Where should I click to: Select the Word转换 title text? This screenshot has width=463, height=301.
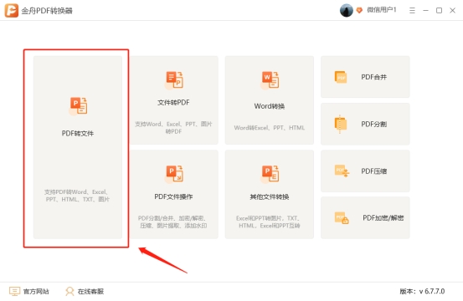pos(270,106)
